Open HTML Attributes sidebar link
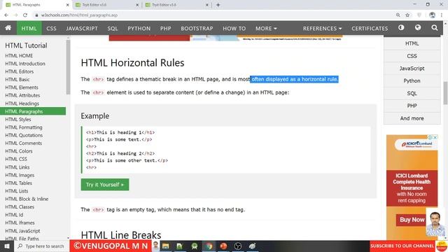 [22, 95]
